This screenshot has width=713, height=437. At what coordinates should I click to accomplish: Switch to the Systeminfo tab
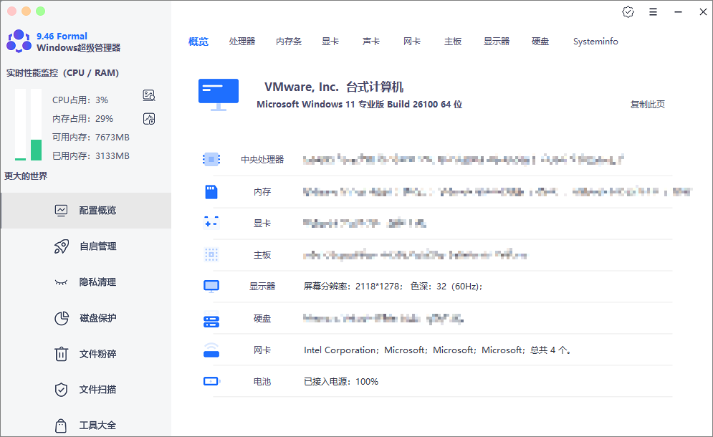595,42
